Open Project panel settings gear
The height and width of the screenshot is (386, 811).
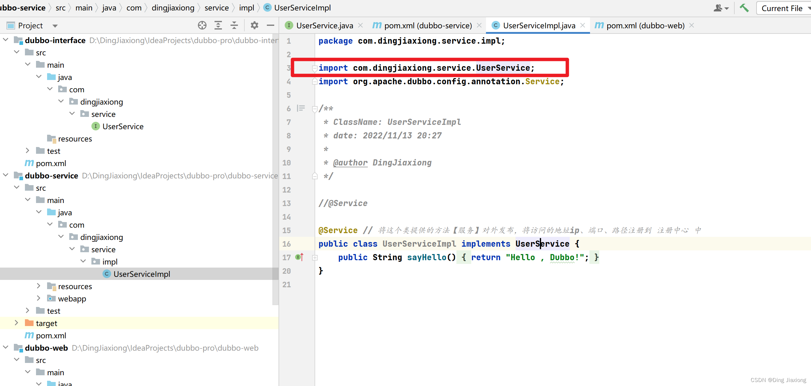(x=255, y=26)
